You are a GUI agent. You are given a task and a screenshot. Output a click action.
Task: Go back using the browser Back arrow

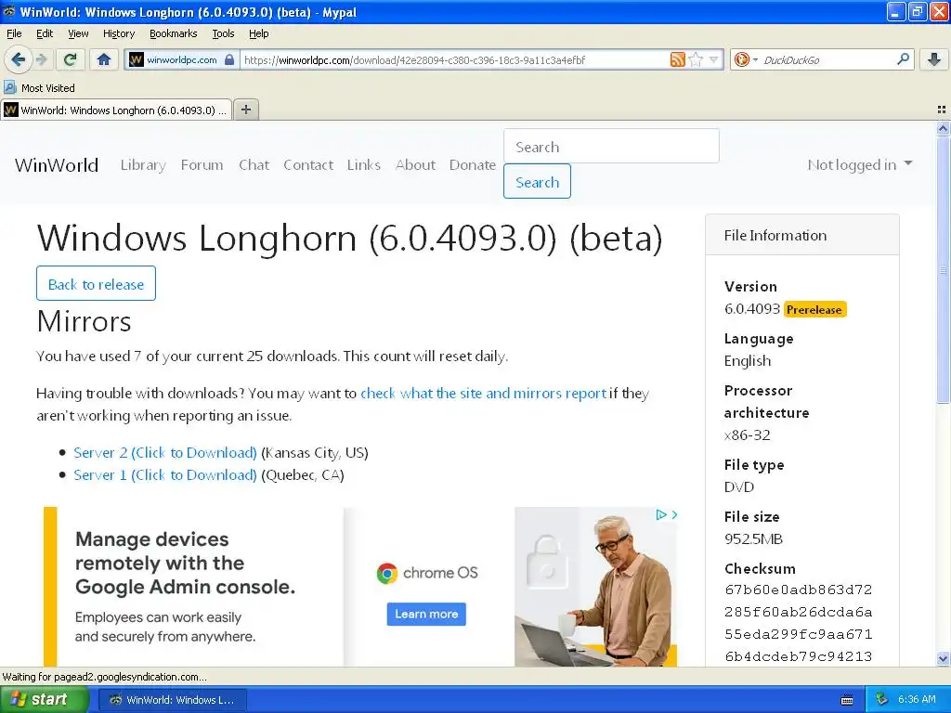18,59
